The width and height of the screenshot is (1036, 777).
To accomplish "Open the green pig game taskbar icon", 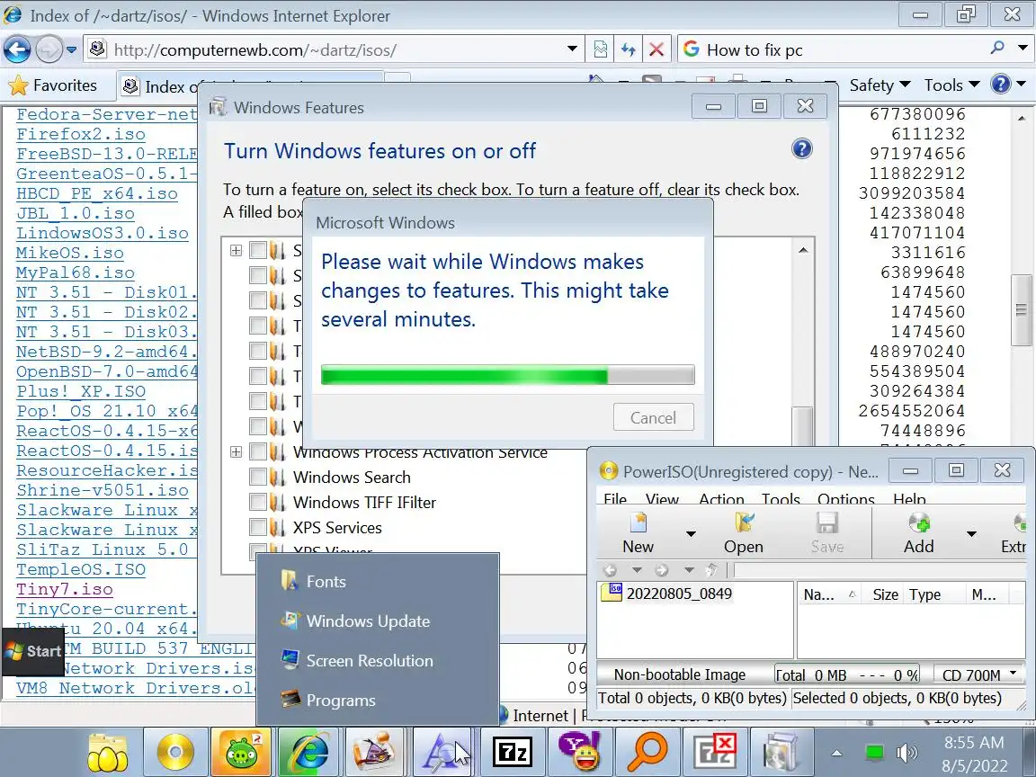I will pos(241,752).
